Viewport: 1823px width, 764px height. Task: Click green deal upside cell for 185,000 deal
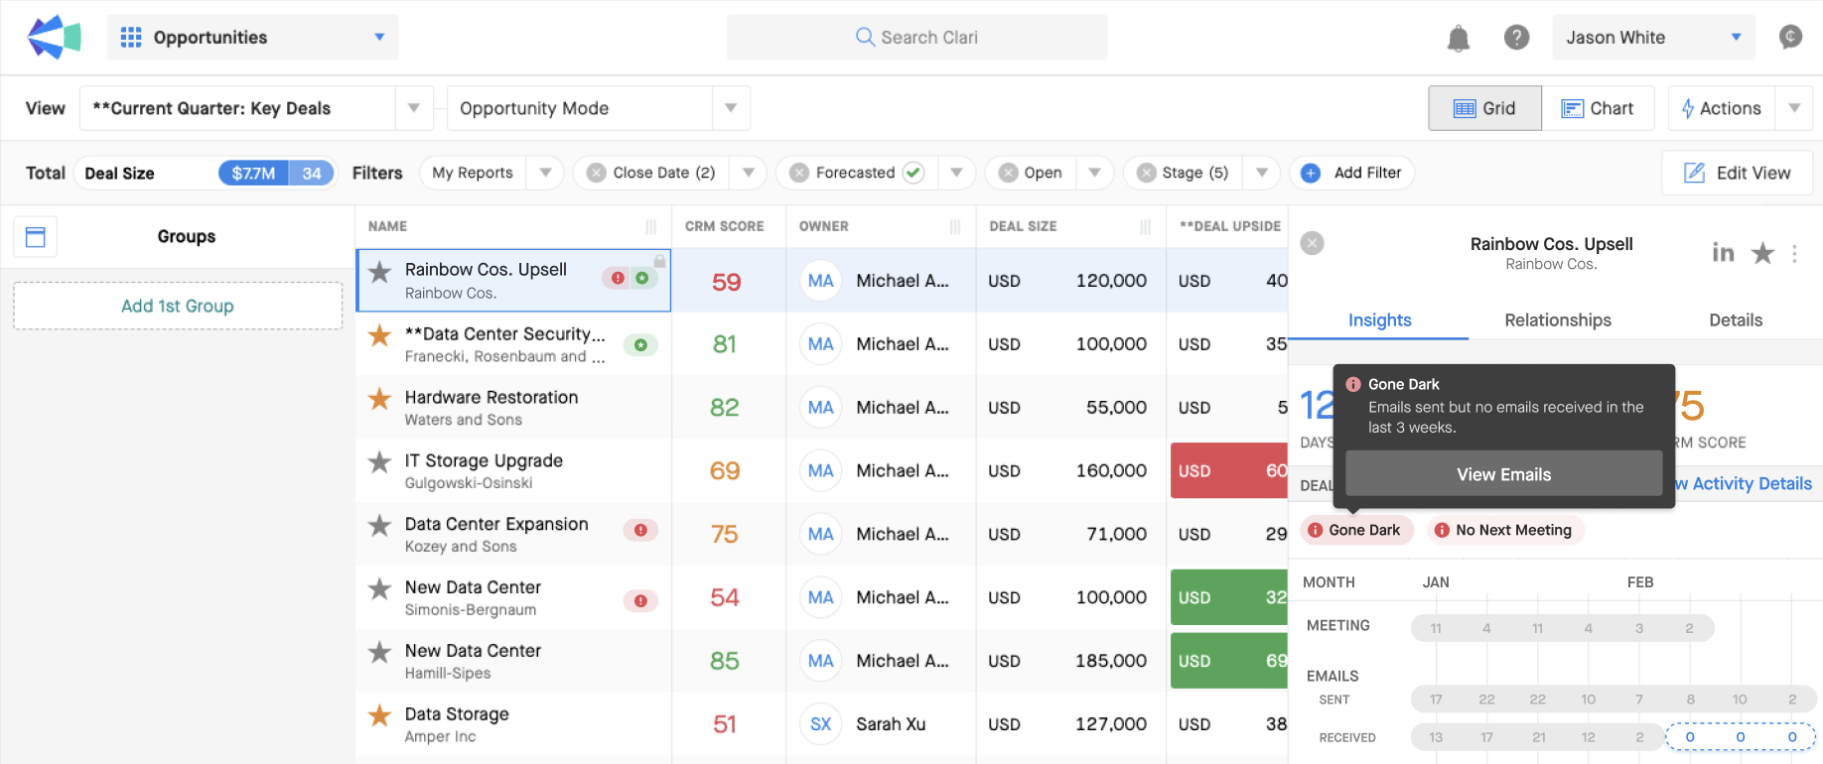[1229, 661]
